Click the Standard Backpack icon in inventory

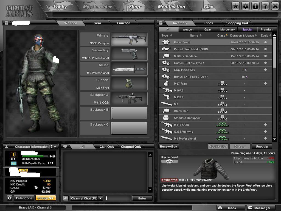(x=166, y=118)
